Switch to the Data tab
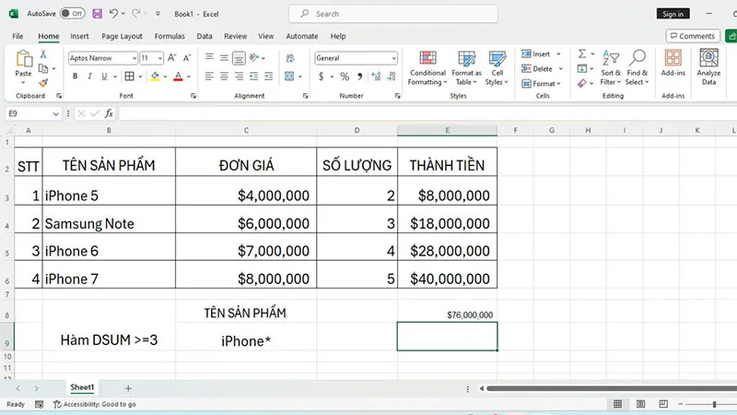The width and height of the screenshot is (737, 415). [x=205, y=36]
